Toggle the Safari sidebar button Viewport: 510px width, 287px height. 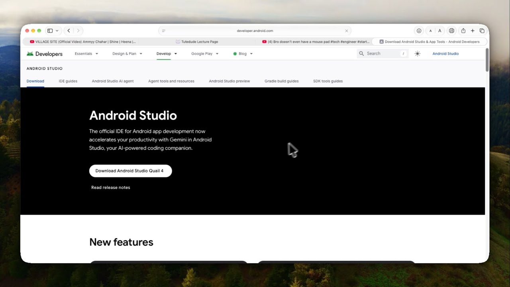click(50, 31)
